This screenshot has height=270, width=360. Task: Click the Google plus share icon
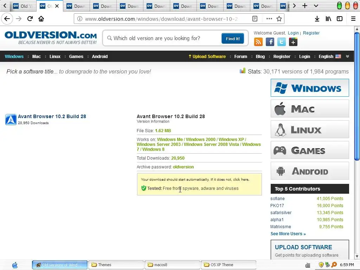(x=293, y=42)
